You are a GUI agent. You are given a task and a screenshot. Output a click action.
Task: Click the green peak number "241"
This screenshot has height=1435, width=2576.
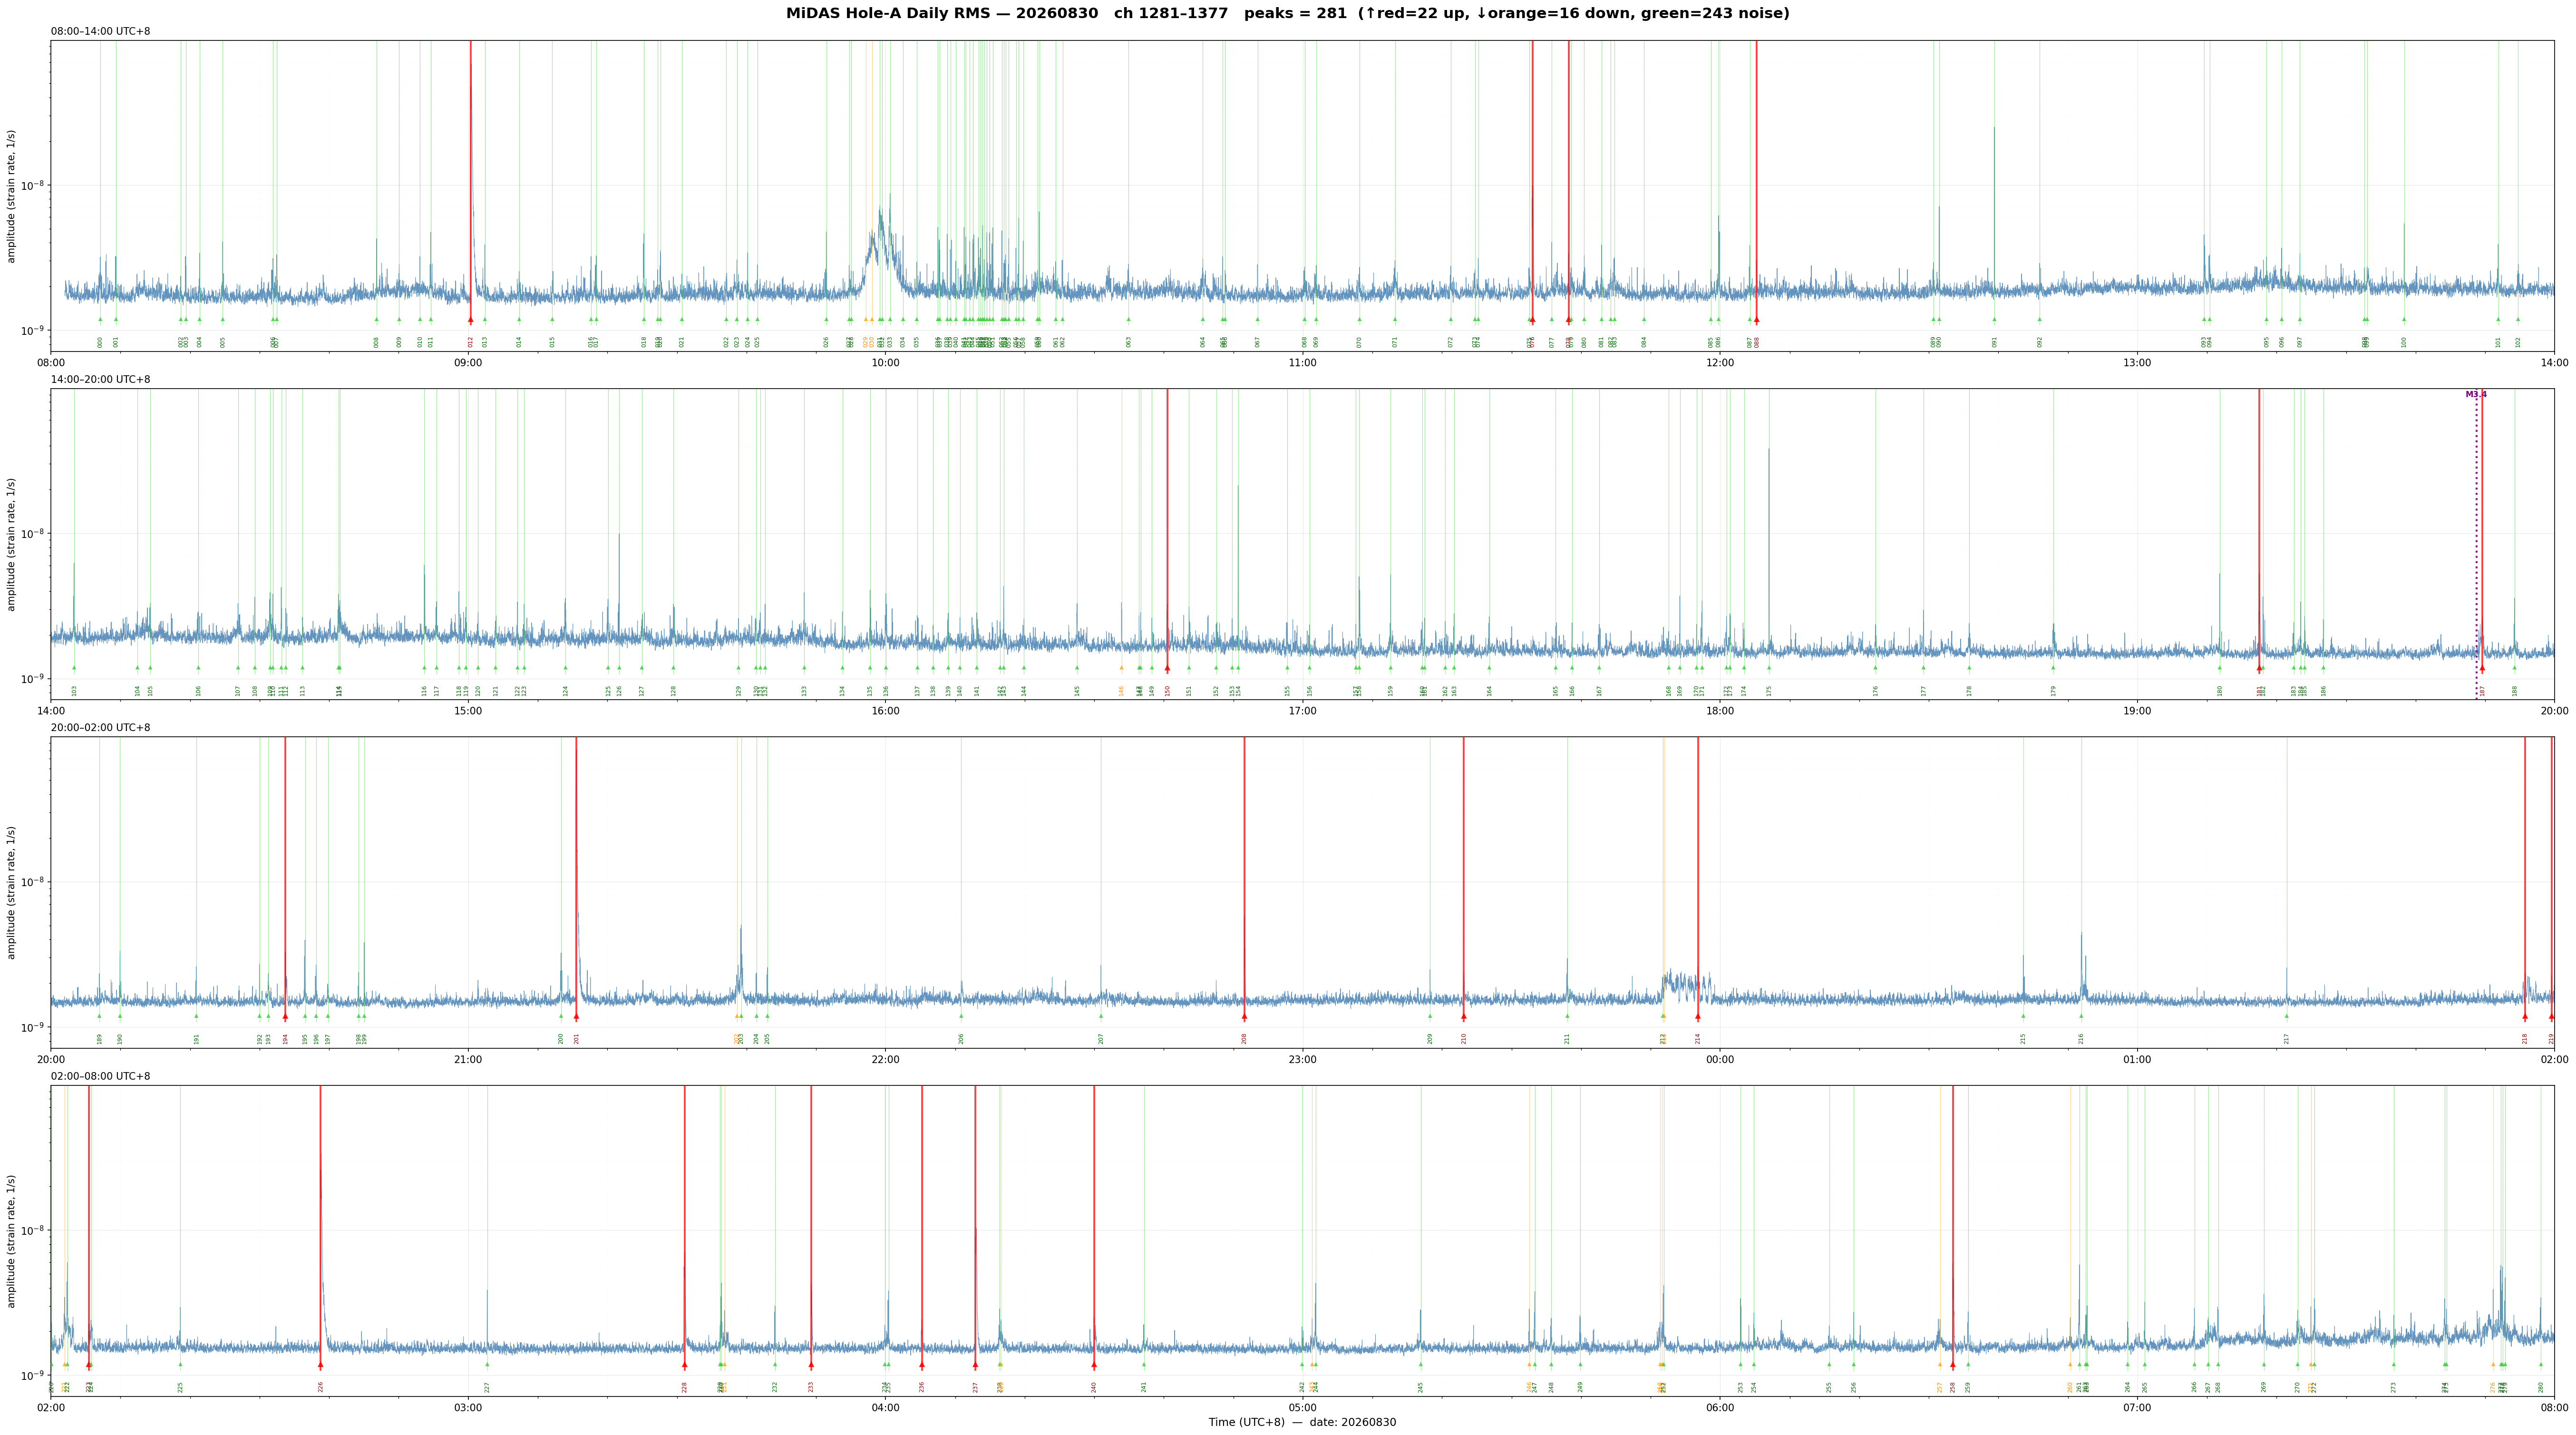1144,1387
